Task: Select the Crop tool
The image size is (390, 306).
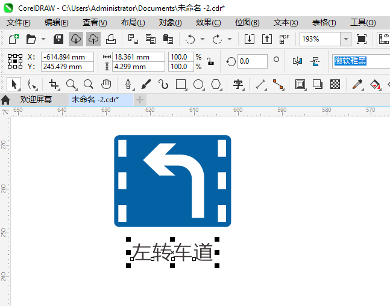Action: 54,84
